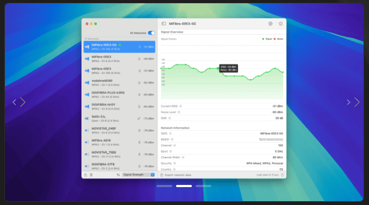Click the open lock icon on Salón 3.b row
This screenshot has height=205, width=369.
[x=139, y=119]
